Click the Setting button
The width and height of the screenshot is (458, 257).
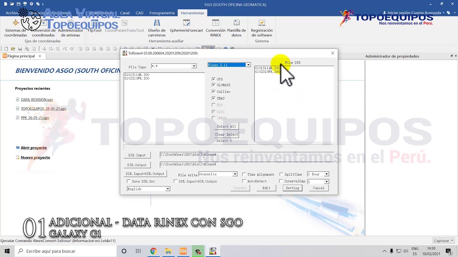pyautogui.click(x=293, y=188)
